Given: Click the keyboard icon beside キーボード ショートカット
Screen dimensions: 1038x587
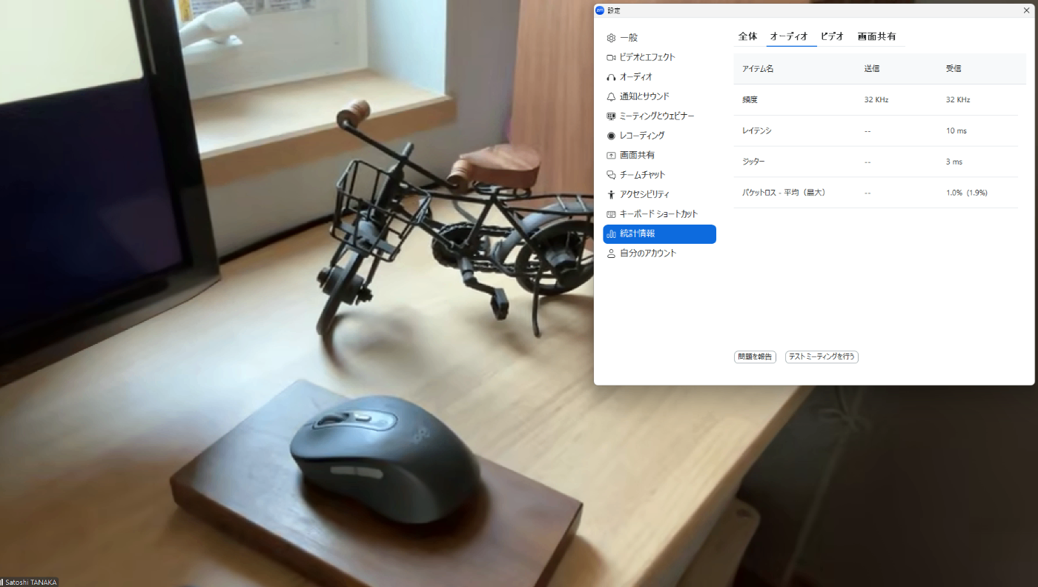Looking at the screenshot, I should [611, 214].
